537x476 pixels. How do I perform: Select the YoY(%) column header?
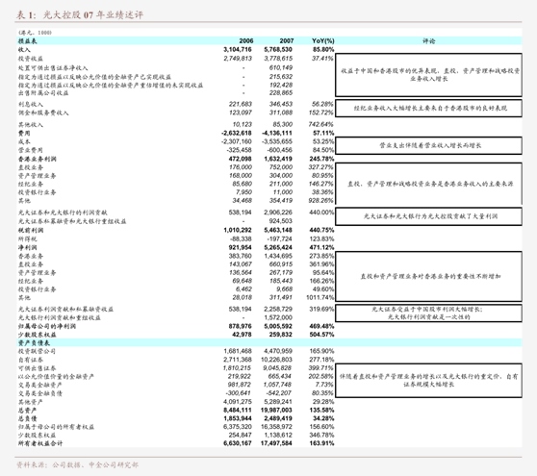[x=323, y=41]
